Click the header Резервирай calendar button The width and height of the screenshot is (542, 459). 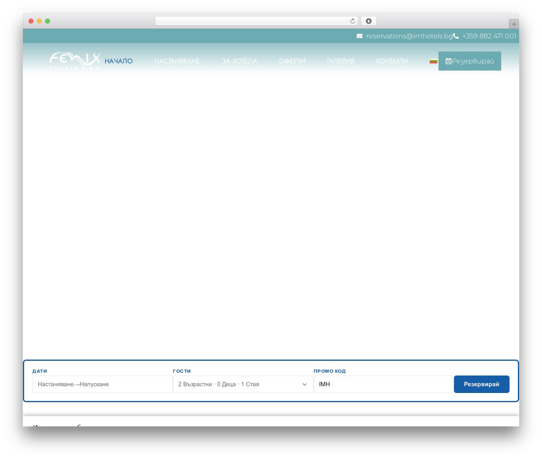(x=470, y=61)
